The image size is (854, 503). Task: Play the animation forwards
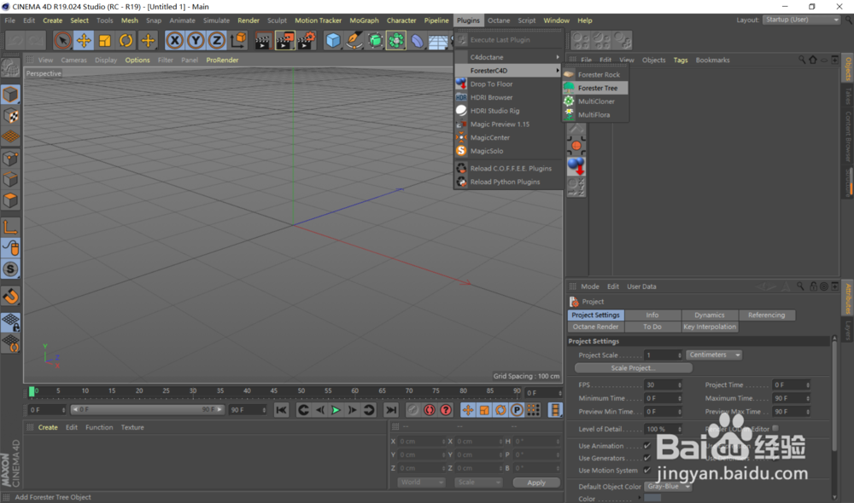336,410
